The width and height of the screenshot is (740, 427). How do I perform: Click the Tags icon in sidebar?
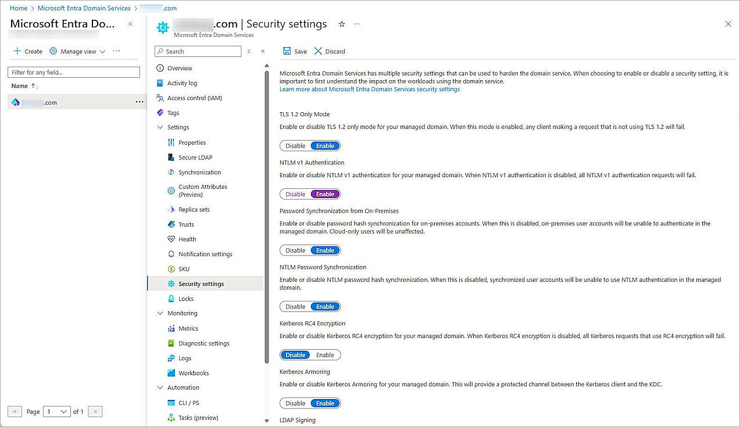coord(160,113)
